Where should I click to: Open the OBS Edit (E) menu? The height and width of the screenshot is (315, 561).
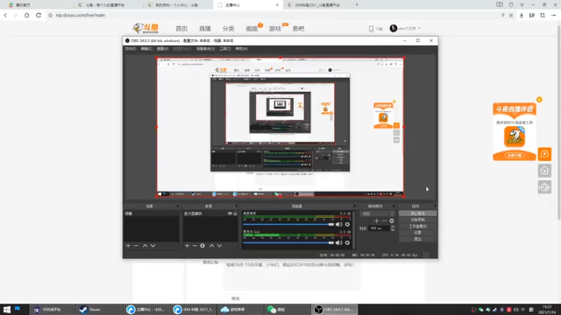(146, 49)
